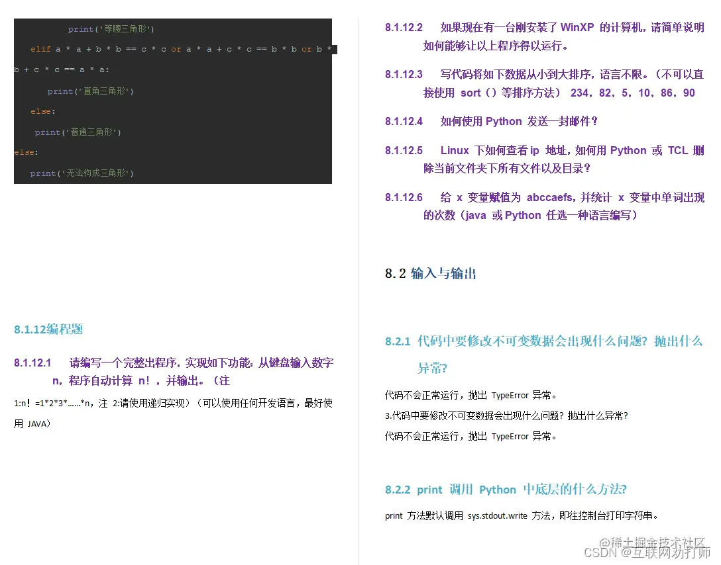This screenshot has height=565, width=721.
Task: Click the text '如何能够让以上程序得以运行。'
Action: point(496,46)
